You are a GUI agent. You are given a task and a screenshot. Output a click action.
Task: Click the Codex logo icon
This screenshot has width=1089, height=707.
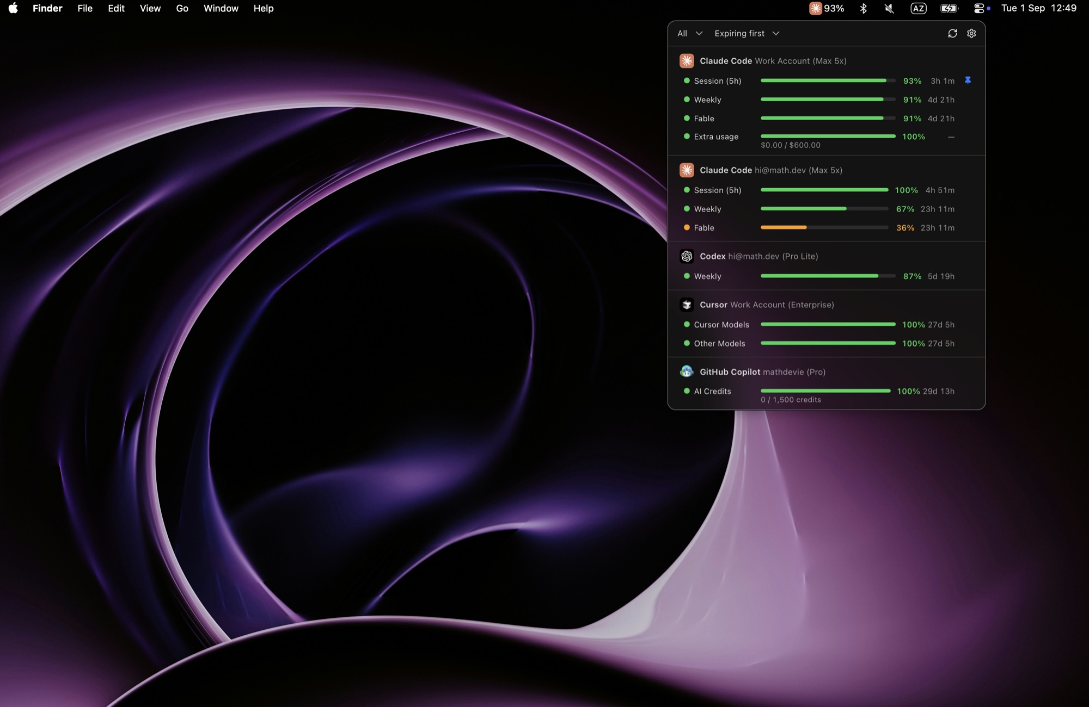click(x=687, y=256)
